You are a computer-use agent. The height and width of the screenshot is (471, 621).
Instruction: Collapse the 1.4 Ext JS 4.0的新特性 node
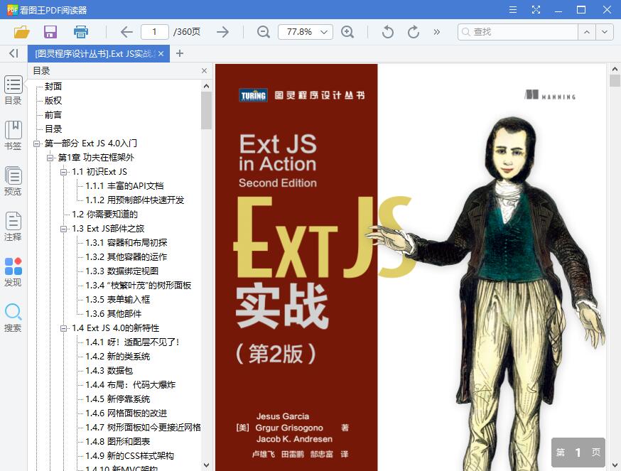click(x=64, y=328)
